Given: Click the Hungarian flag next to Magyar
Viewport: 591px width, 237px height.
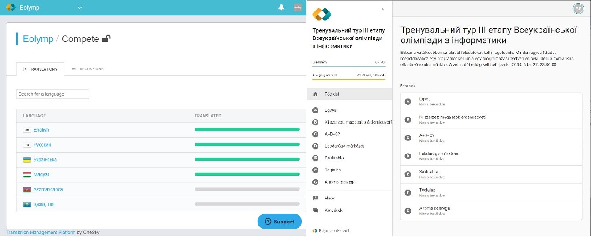Looking at the screenshot, I should pos(27,175).
